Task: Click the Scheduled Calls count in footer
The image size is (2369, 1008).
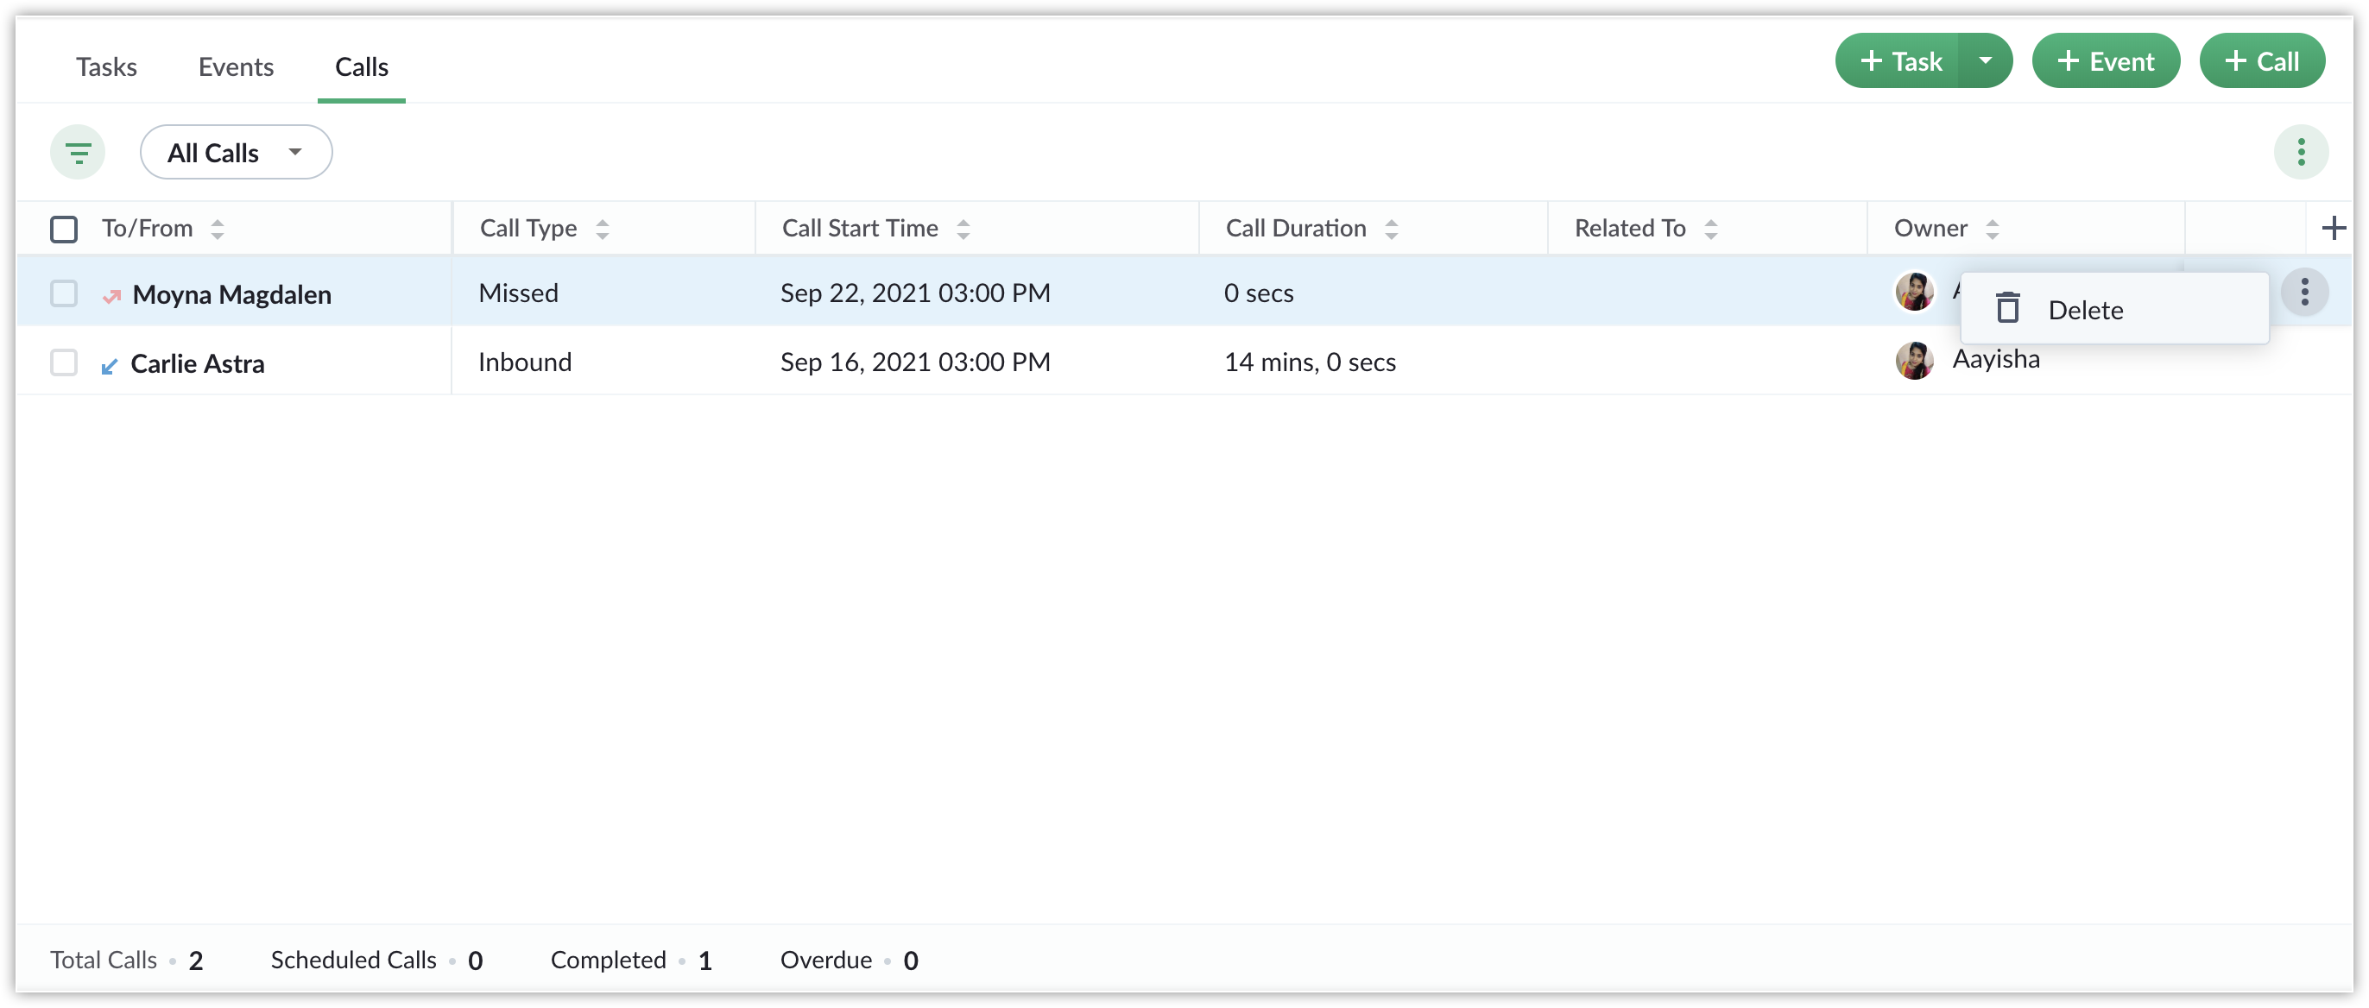Action: pos(475,961)
